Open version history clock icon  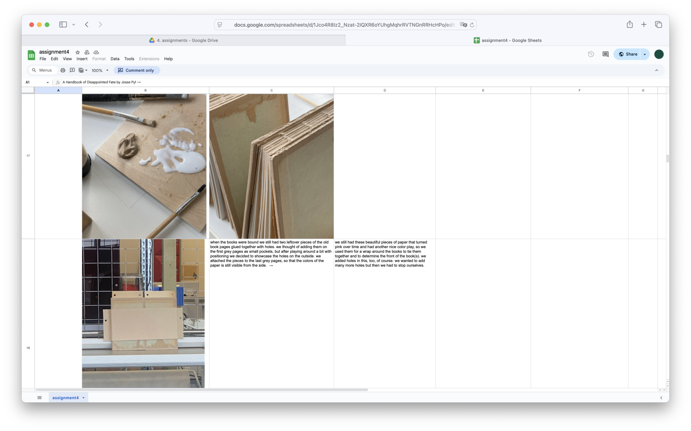point(591,54)
